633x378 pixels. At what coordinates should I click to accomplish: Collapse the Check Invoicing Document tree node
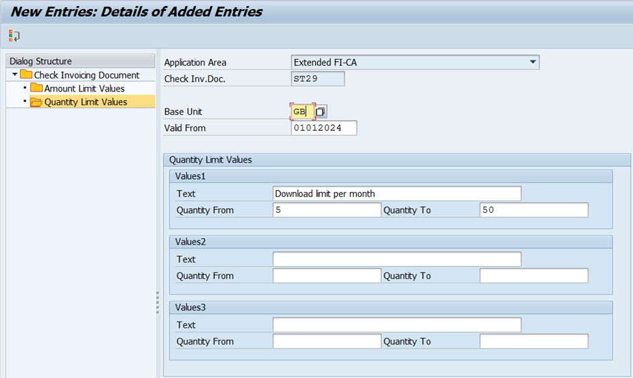click(x=15, y=75)
